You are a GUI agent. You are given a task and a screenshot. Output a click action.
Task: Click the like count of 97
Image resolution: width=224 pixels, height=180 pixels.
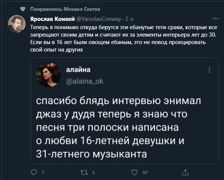pos(145,173)
